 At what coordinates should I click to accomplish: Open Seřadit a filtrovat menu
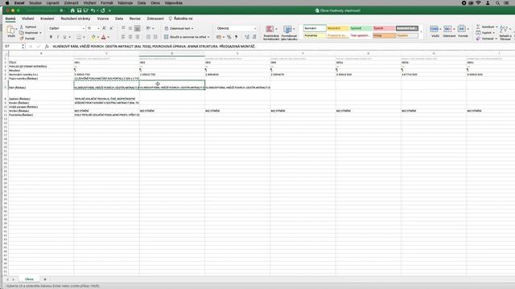pyautogui.click(x=505, y=32)
